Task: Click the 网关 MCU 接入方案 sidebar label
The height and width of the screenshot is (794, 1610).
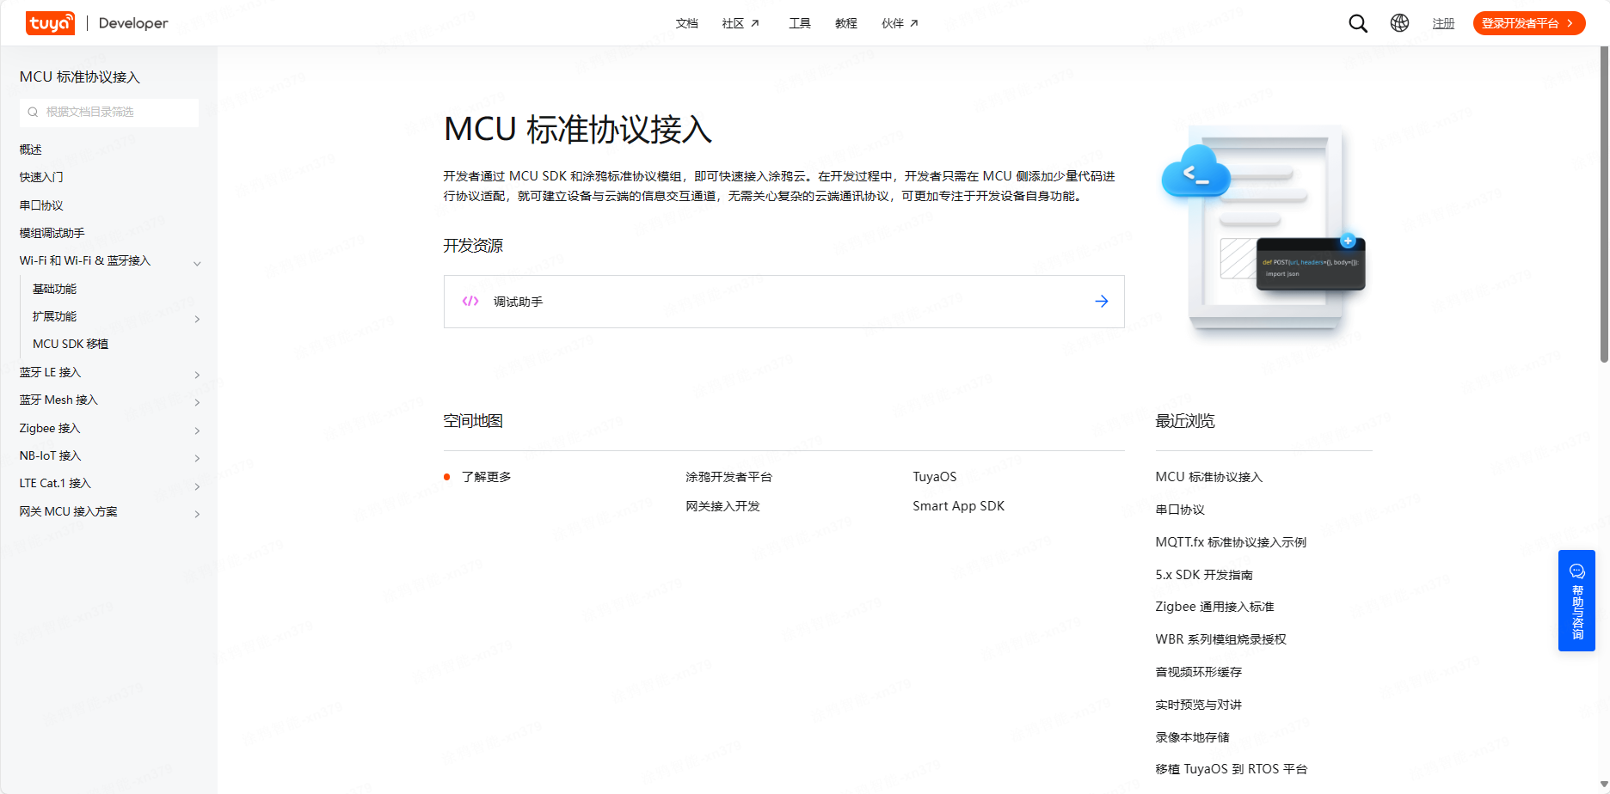Action: (x=68, y=511)
